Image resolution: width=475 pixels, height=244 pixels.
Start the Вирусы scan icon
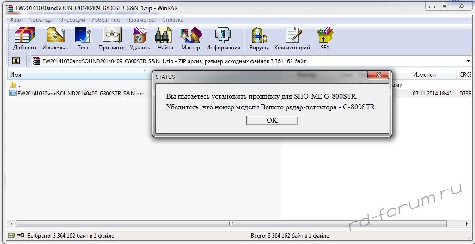click(259, 38)
